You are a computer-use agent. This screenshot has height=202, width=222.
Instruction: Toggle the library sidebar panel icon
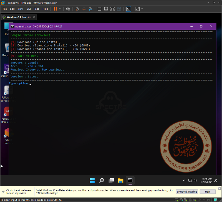pyautogui.click(x=100, y=9)
